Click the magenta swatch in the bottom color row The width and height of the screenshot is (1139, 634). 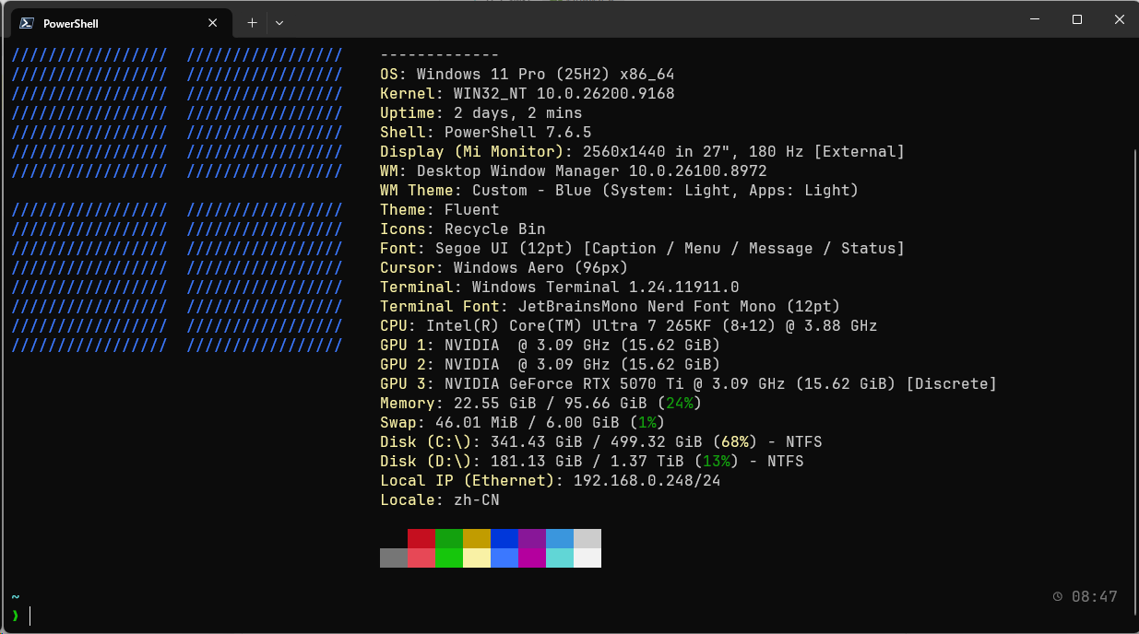point(532,558)
